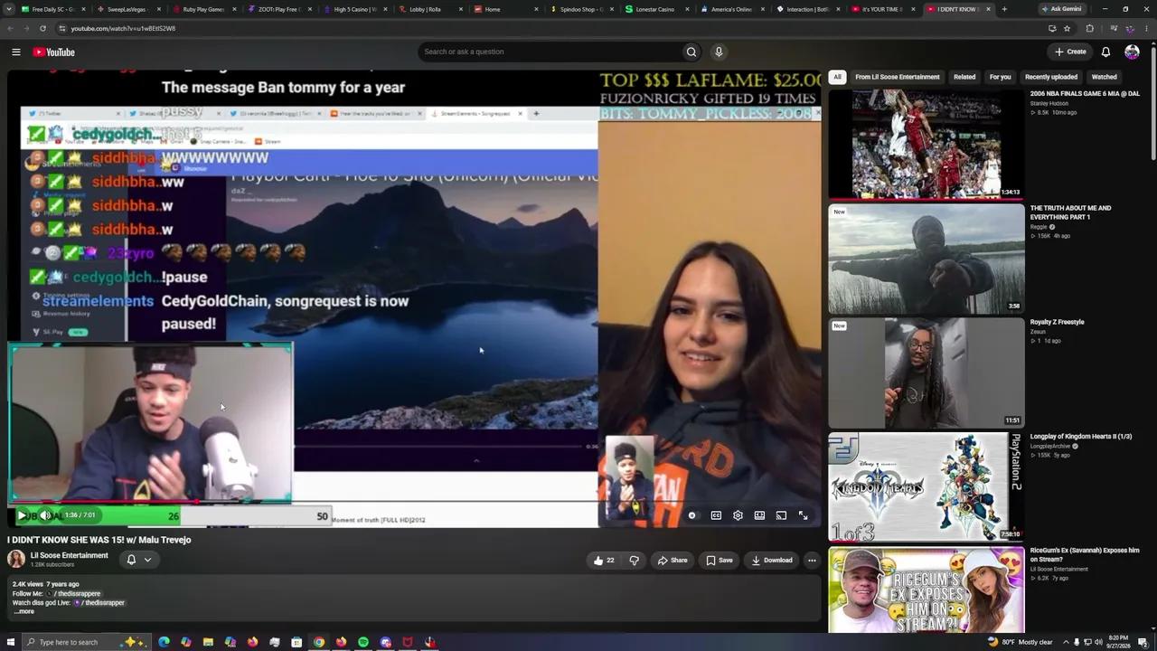
Task: Open '2006 NBA Finals Game 6' video thumbnail
Action: pos(927,144)
